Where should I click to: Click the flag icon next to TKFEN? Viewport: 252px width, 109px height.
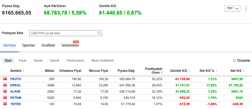[4, 104]
